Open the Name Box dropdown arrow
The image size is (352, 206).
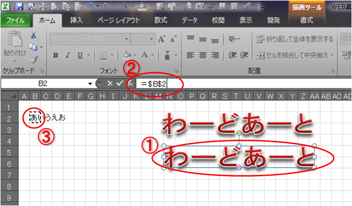pos(90,84)
